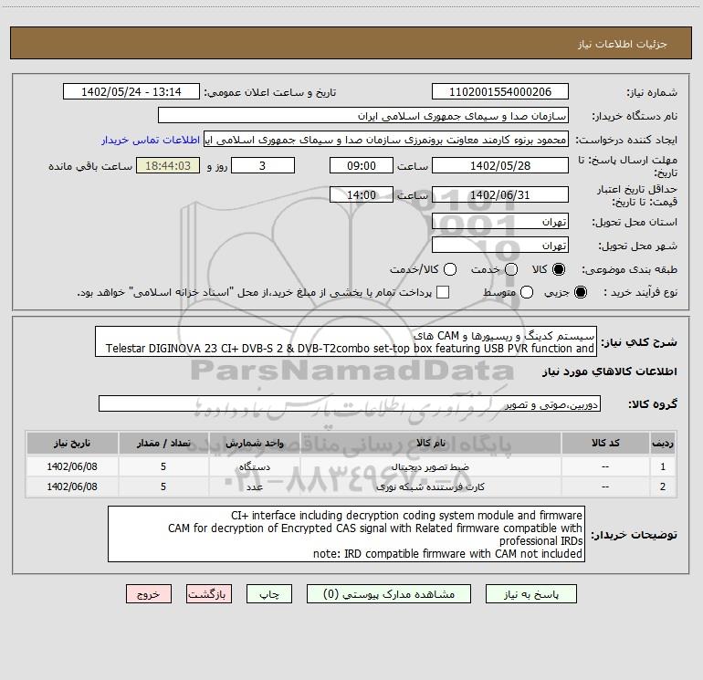Select the خدمت radio button
The image size is (703, 680).
point(511,269)
